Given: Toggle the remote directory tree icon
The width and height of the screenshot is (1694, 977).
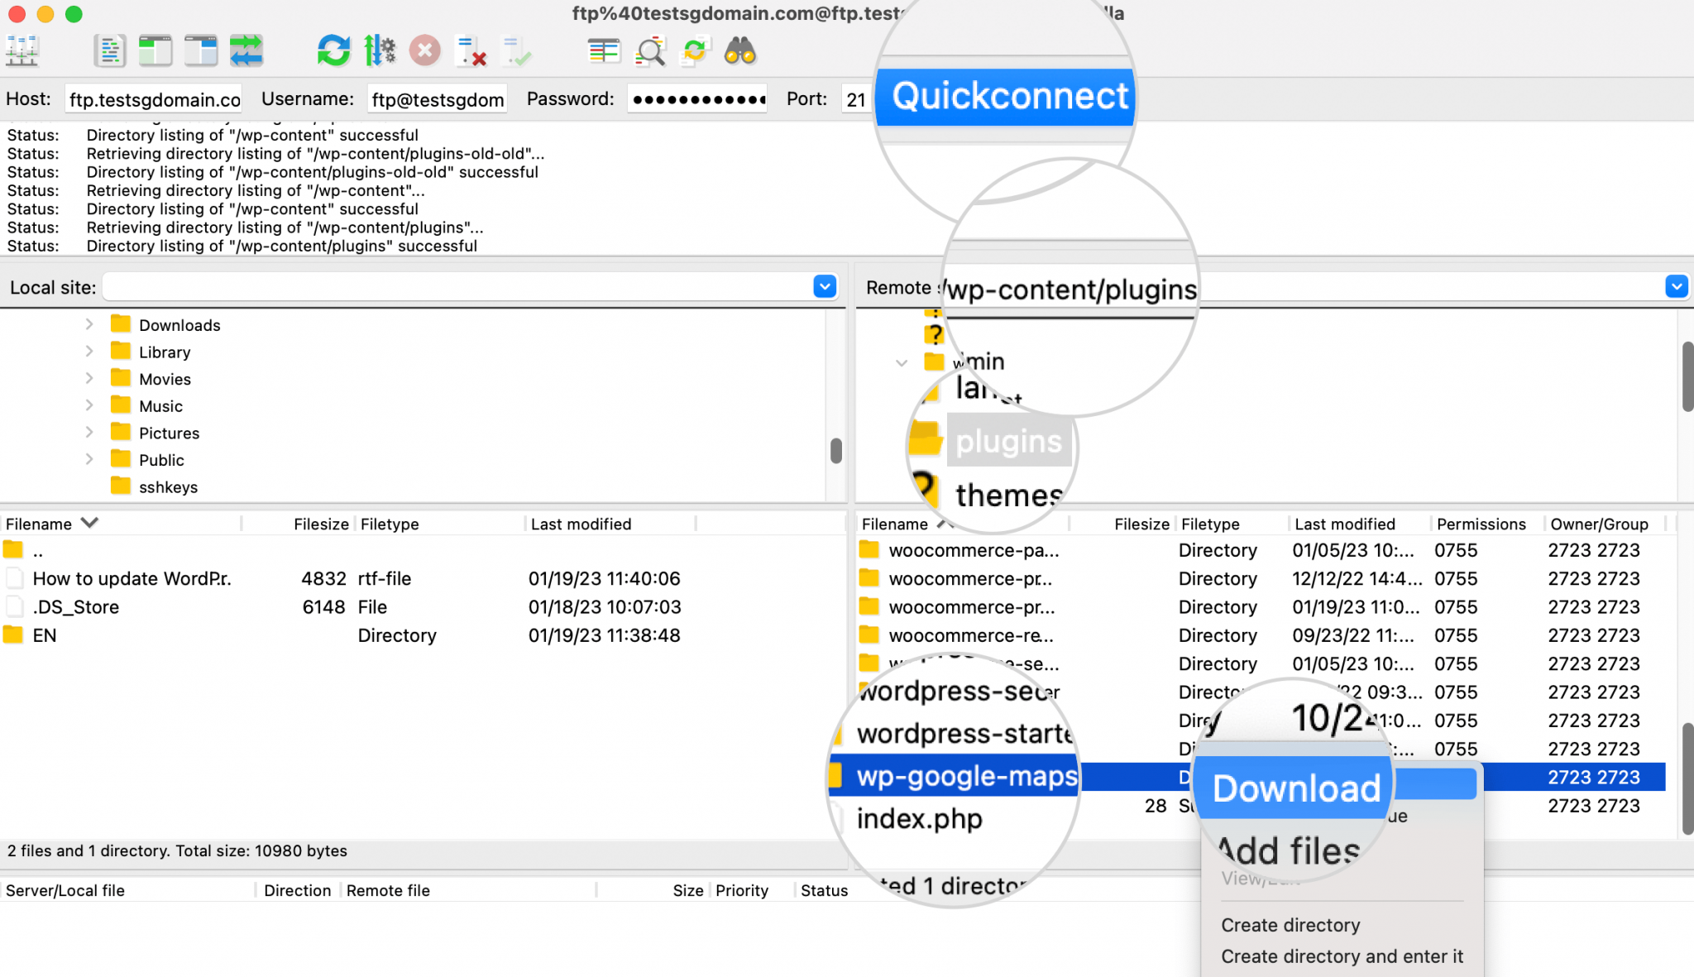Looking at the screenshot, I should point(200,51).
